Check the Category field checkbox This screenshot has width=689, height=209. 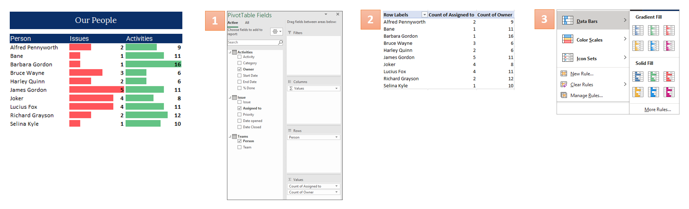tap(239, 63)
